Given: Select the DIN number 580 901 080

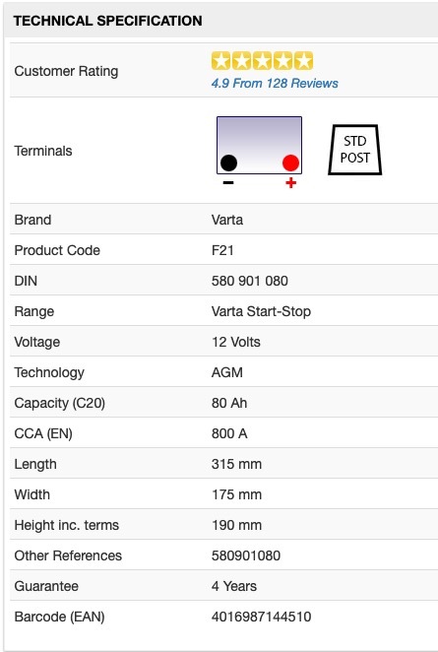Looking at the screenshot, I should point(249,281).
